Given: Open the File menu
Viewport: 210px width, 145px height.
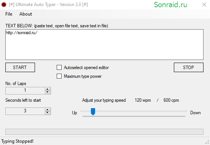Looking at the screenshot, I should pos(9,14).
